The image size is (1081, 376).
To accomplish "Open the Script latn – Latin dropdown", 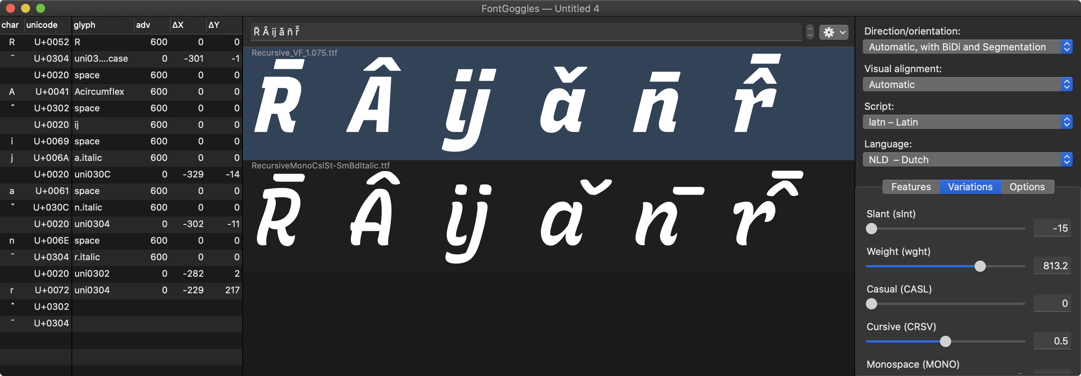I will point(967,122).
